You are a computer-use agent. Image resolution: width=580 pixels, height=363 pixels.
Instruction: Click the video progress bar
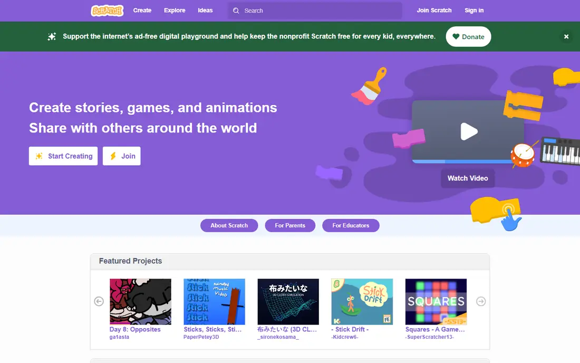pyautogui.click(x=462, y=161)
